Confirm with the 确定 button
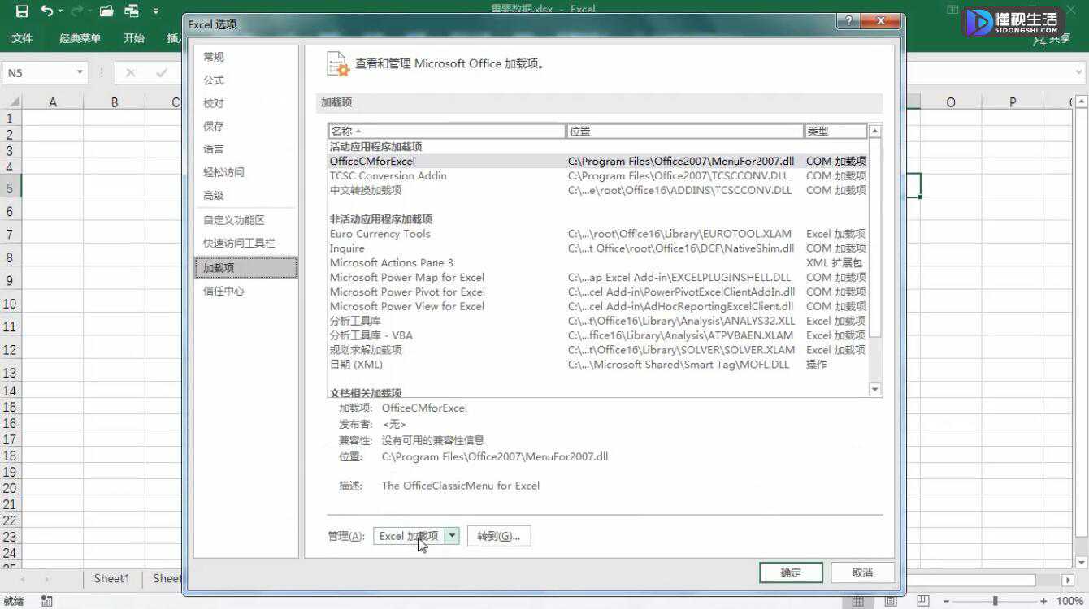This screenshot has height=609, width=1089. (x=791, y=572)
